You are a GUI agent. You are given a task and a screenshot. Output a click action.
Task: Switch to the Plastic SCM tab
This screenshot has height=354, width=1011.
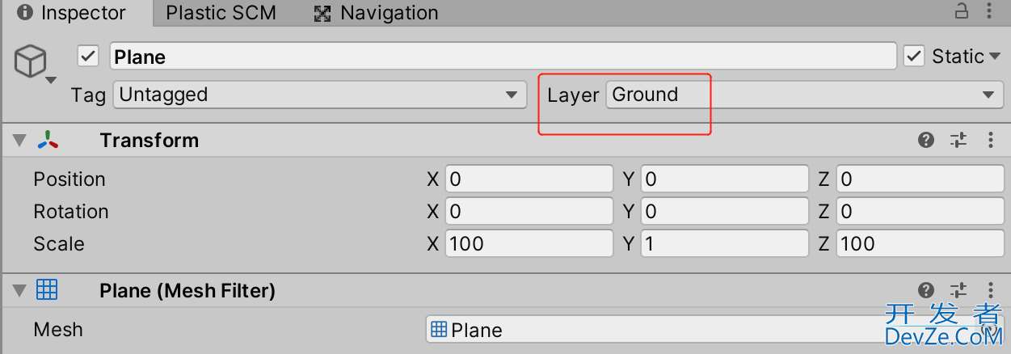tap(221, 13)
